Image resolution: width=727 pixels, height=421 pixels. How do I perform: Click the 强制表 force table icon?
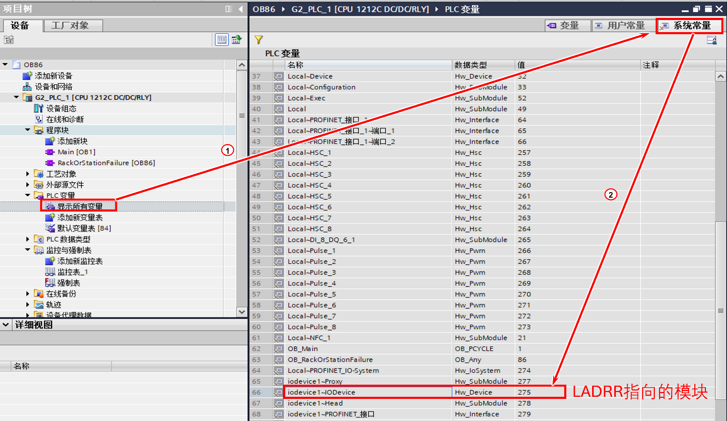(50, 283)
